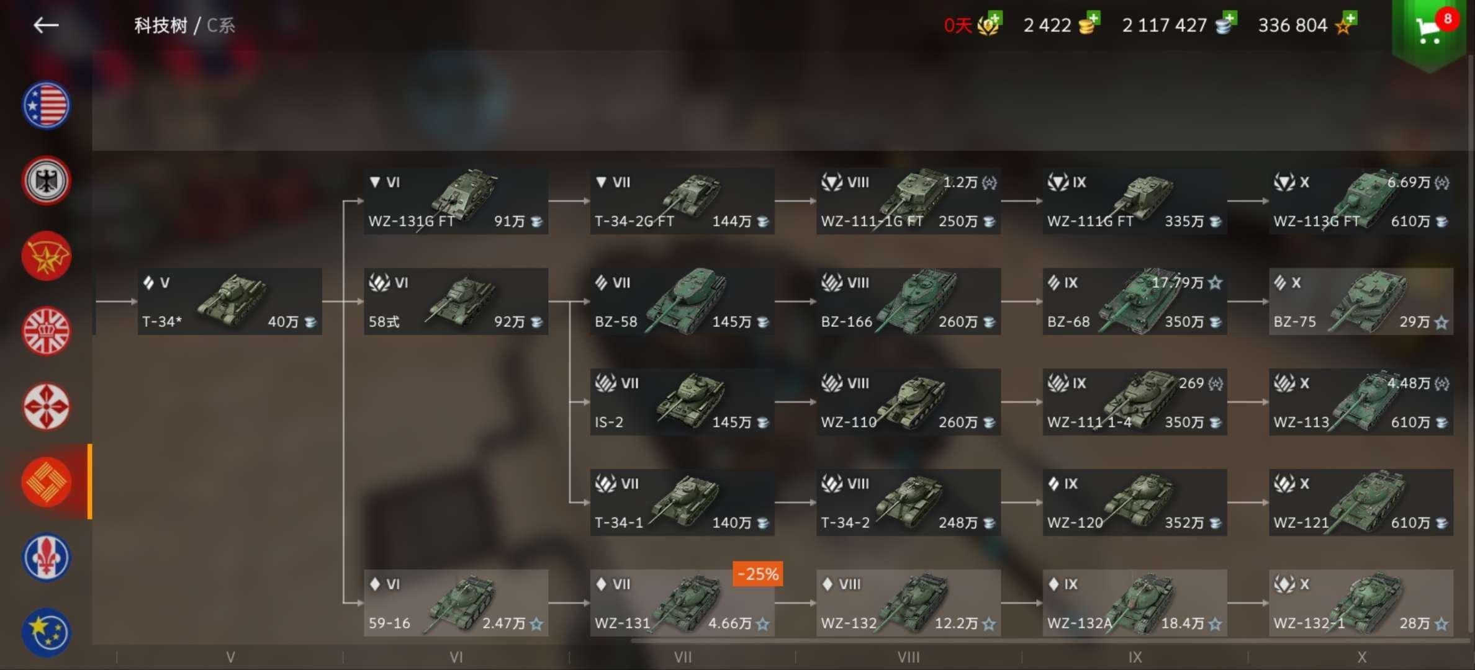Open the shopping cart with 8 items
Viewport: 1475px width, 670px height.
tap(1432, 29)
